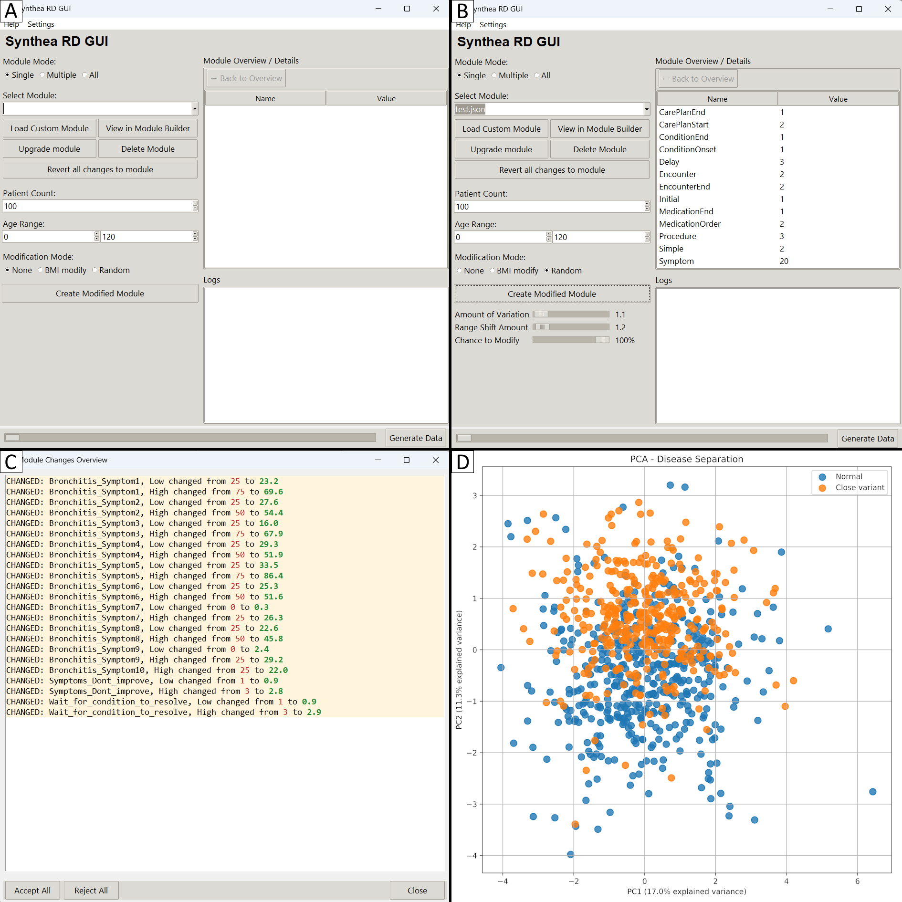
Task: Click Range Shift Amount slider handle
Action: point(542,327)
